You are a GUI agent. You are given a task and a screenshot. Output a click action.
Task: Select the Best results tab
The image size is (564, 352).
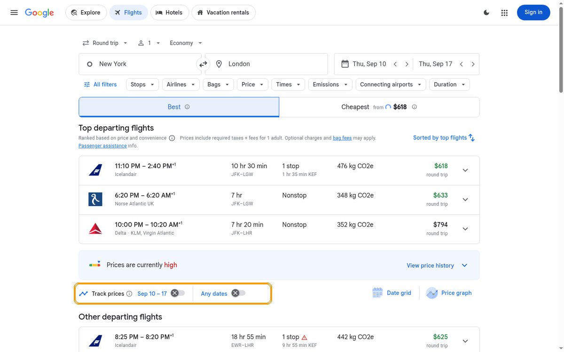pyautogui.click(x=179, y=107)
